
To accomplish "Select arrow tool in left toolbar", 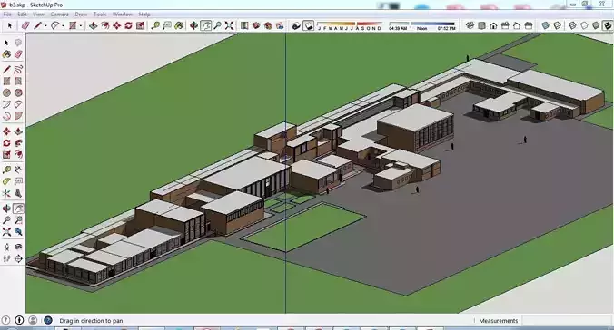I will pyautogui.click(x=6, y=43).
